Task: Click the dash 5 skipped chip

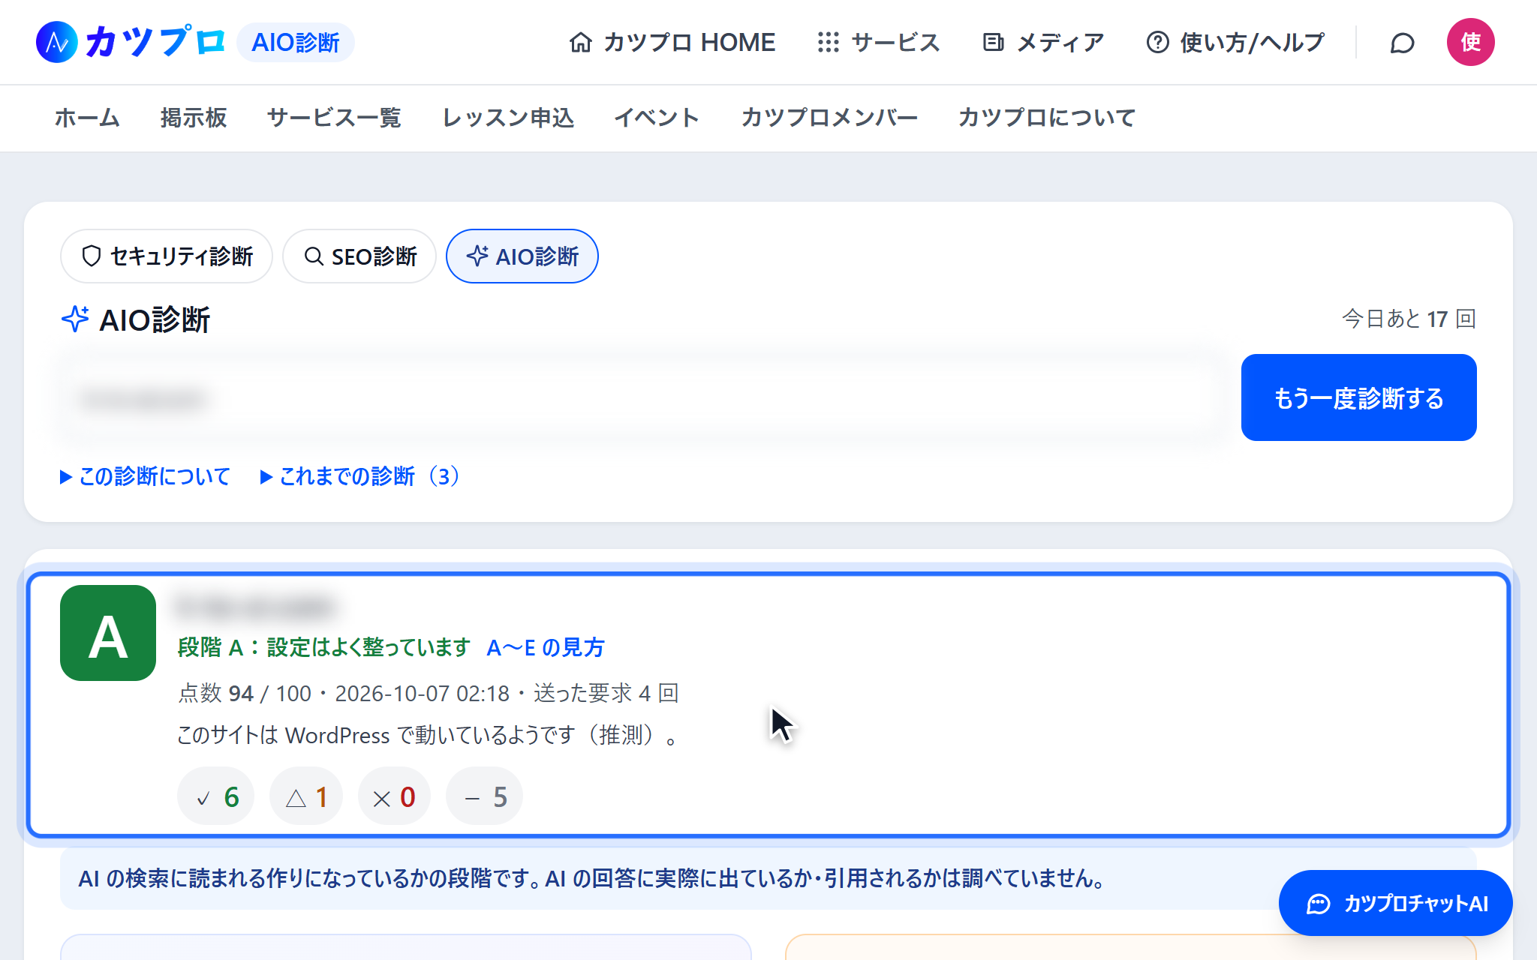Action: tap(484, 796)
